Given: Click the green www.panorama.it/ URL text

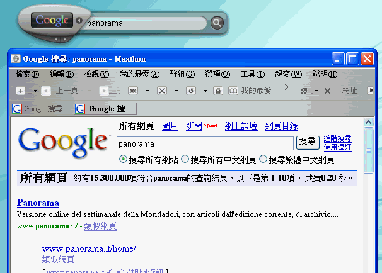Looking at the screenshot, I should (x=47, y=226).
